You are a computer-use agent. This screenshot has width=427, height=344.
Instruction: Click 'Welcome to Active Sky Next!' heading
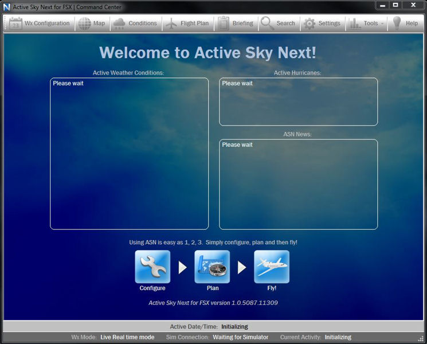pos(207,53)
